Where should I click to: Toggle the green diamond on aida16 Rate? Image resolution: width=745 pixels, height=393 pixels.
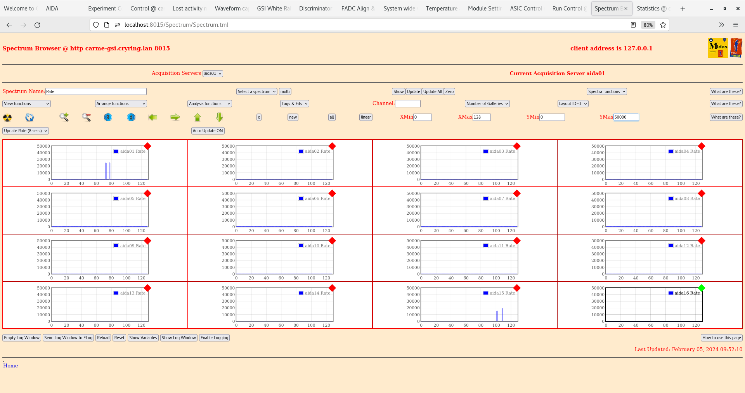pos(702,288)
